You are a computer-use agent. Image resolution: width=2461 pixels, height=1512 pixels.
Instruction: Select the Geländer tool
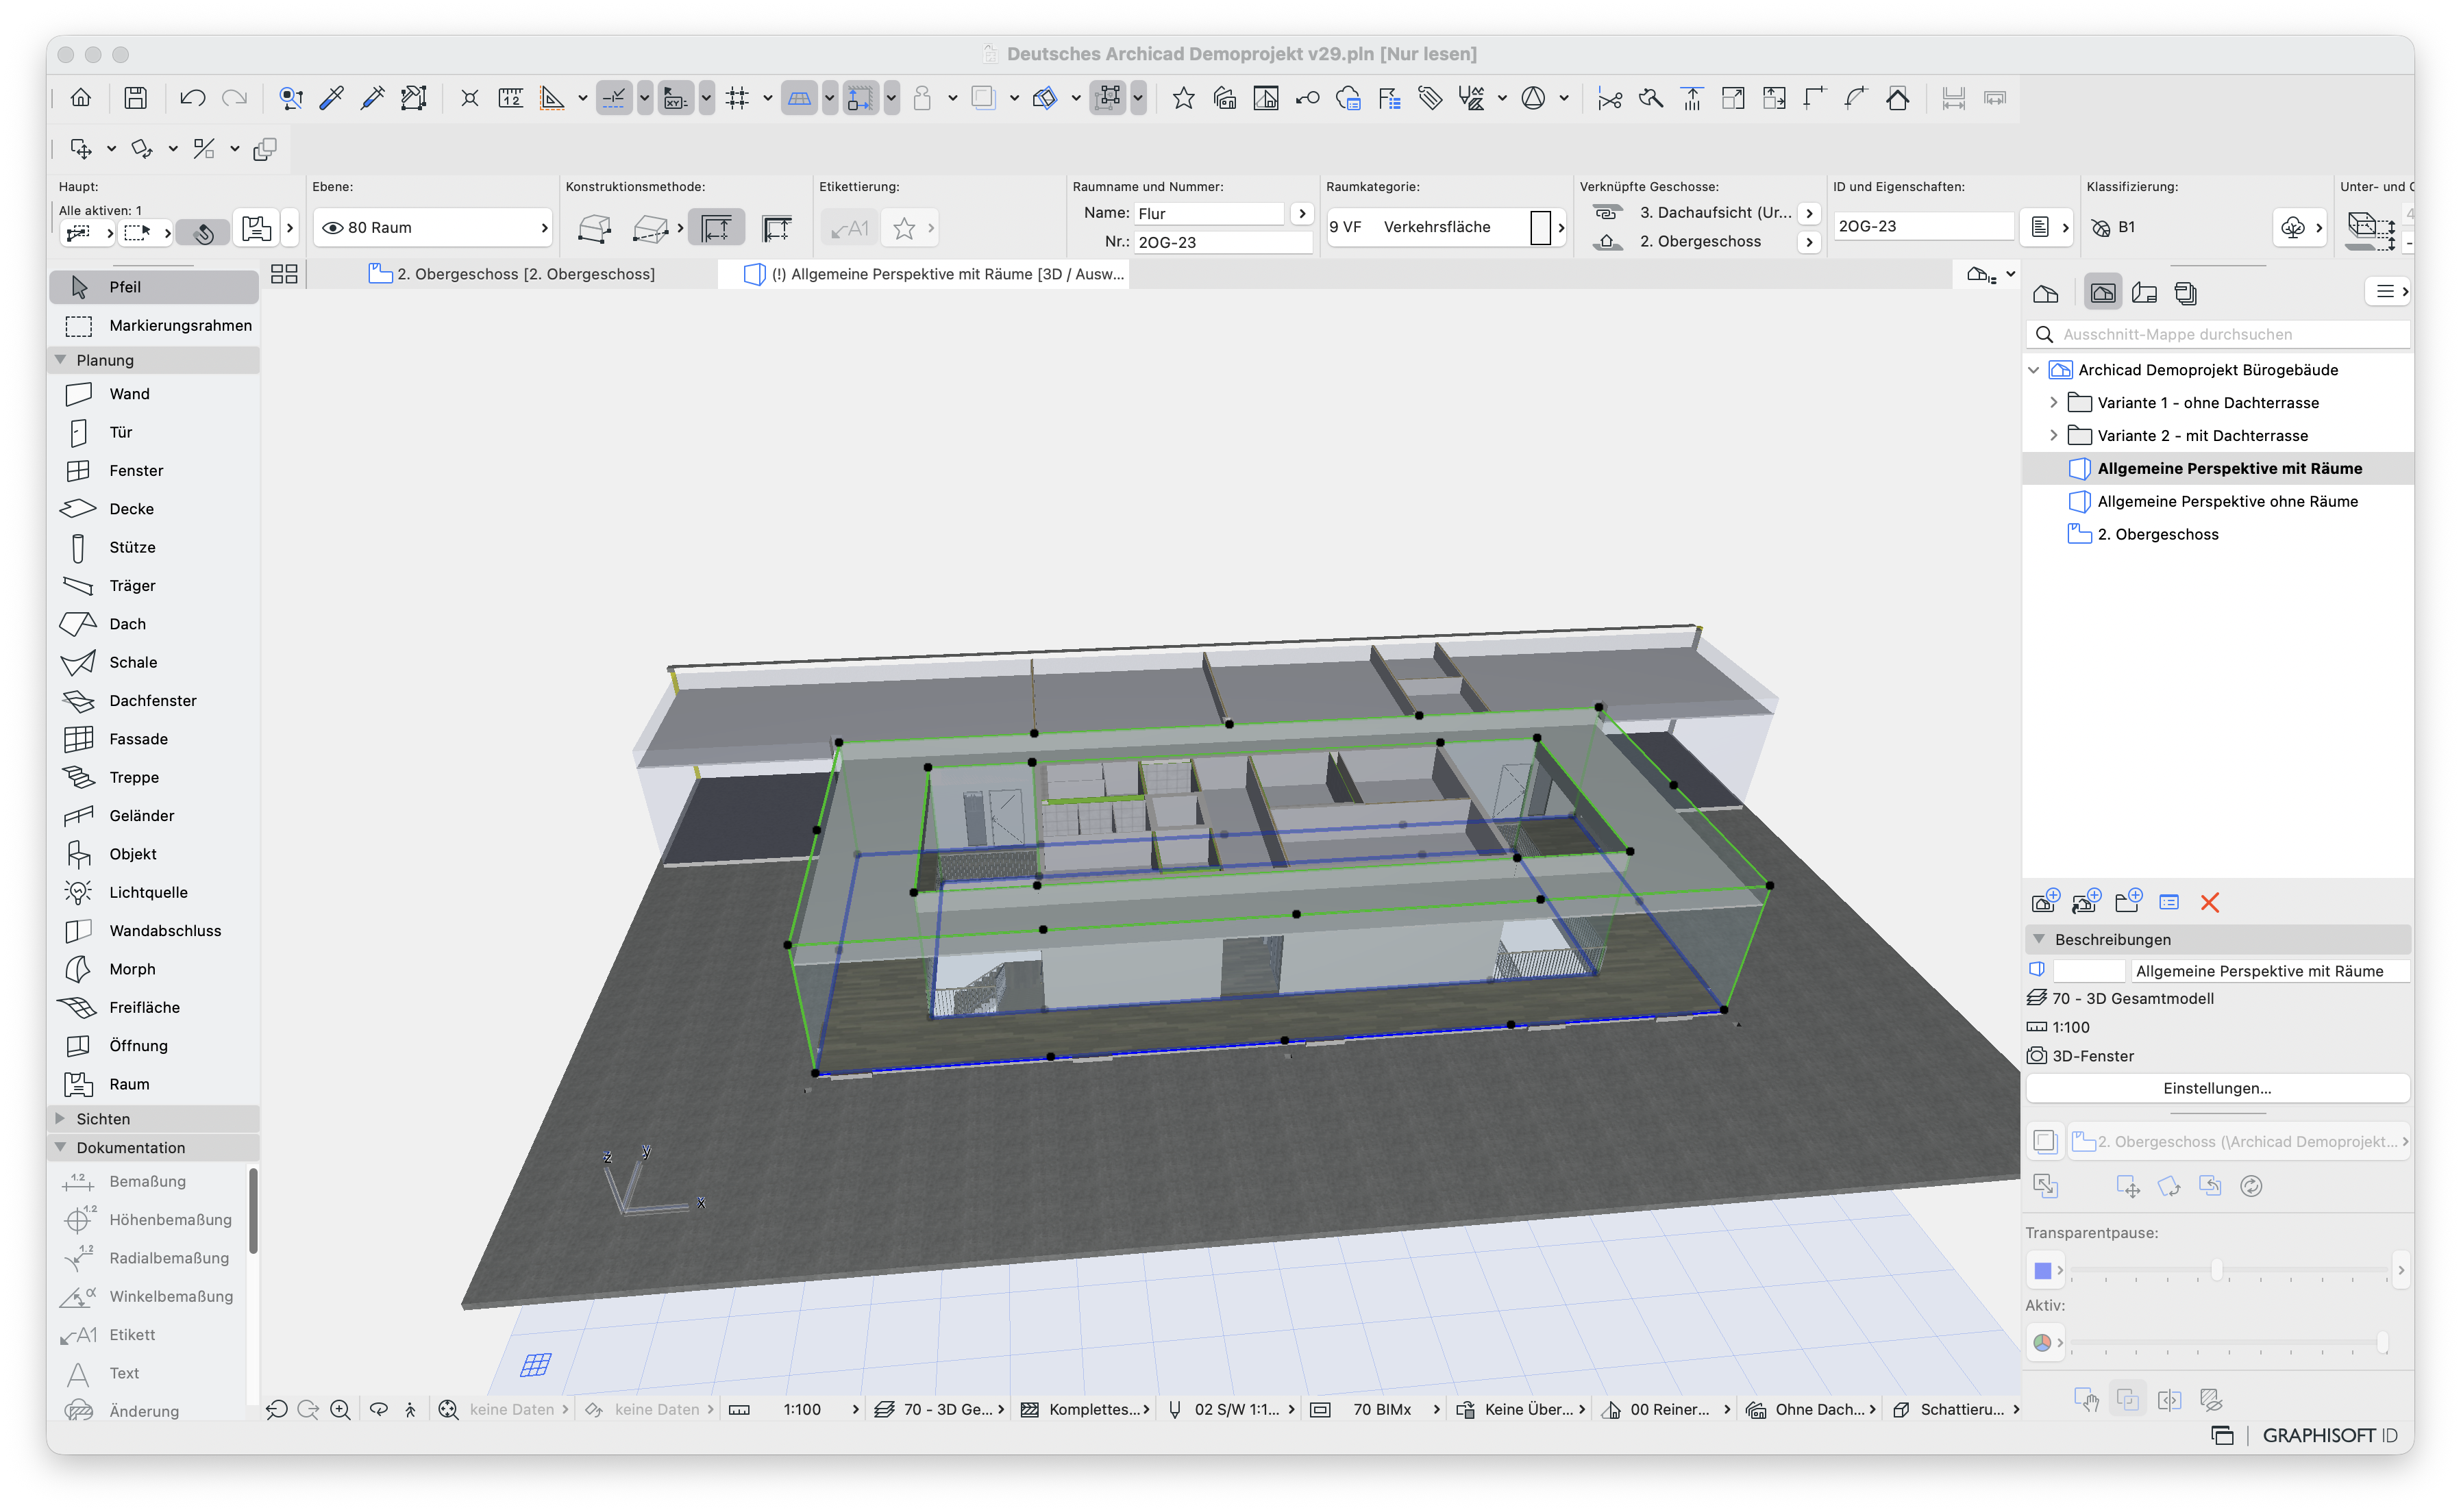point(154,816)
